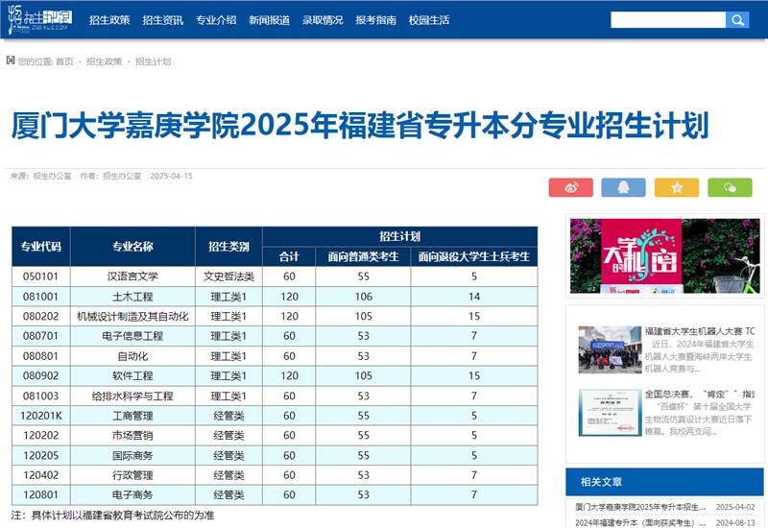Open 福建省大学生机器人大赛 article link
768x528 pixels.
(x=700, y=331)
